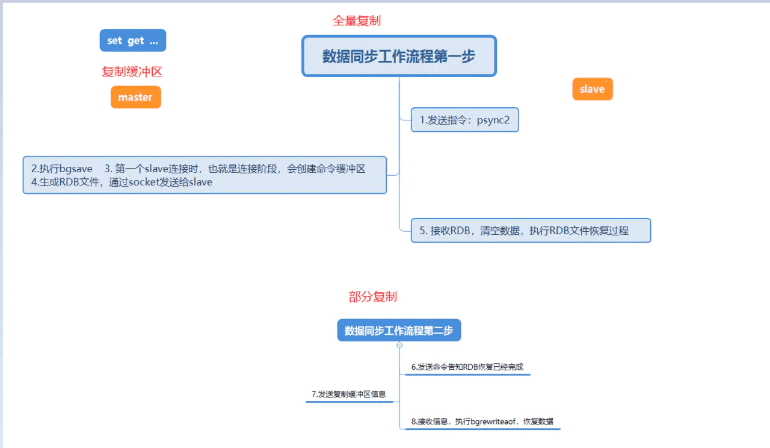
Task: Click the 8.接收信息 bgrewriteaof branch
Action: click(x=482, y=421)
